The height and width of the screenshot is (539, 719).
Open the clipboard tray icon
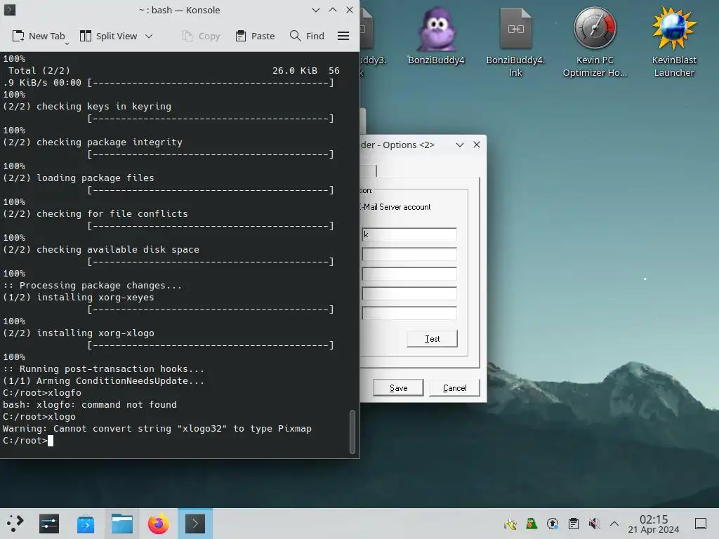coord(573,524)
